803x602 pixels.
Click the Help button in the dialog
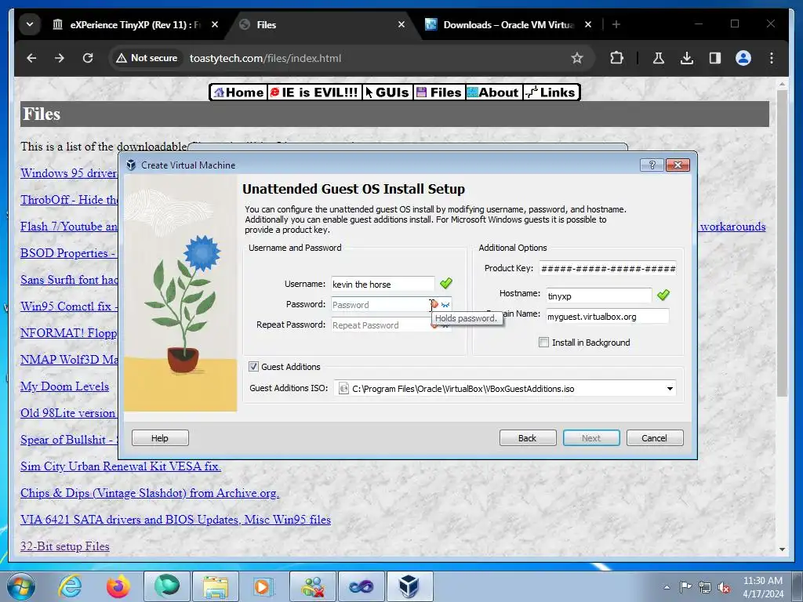pos(160,438)
